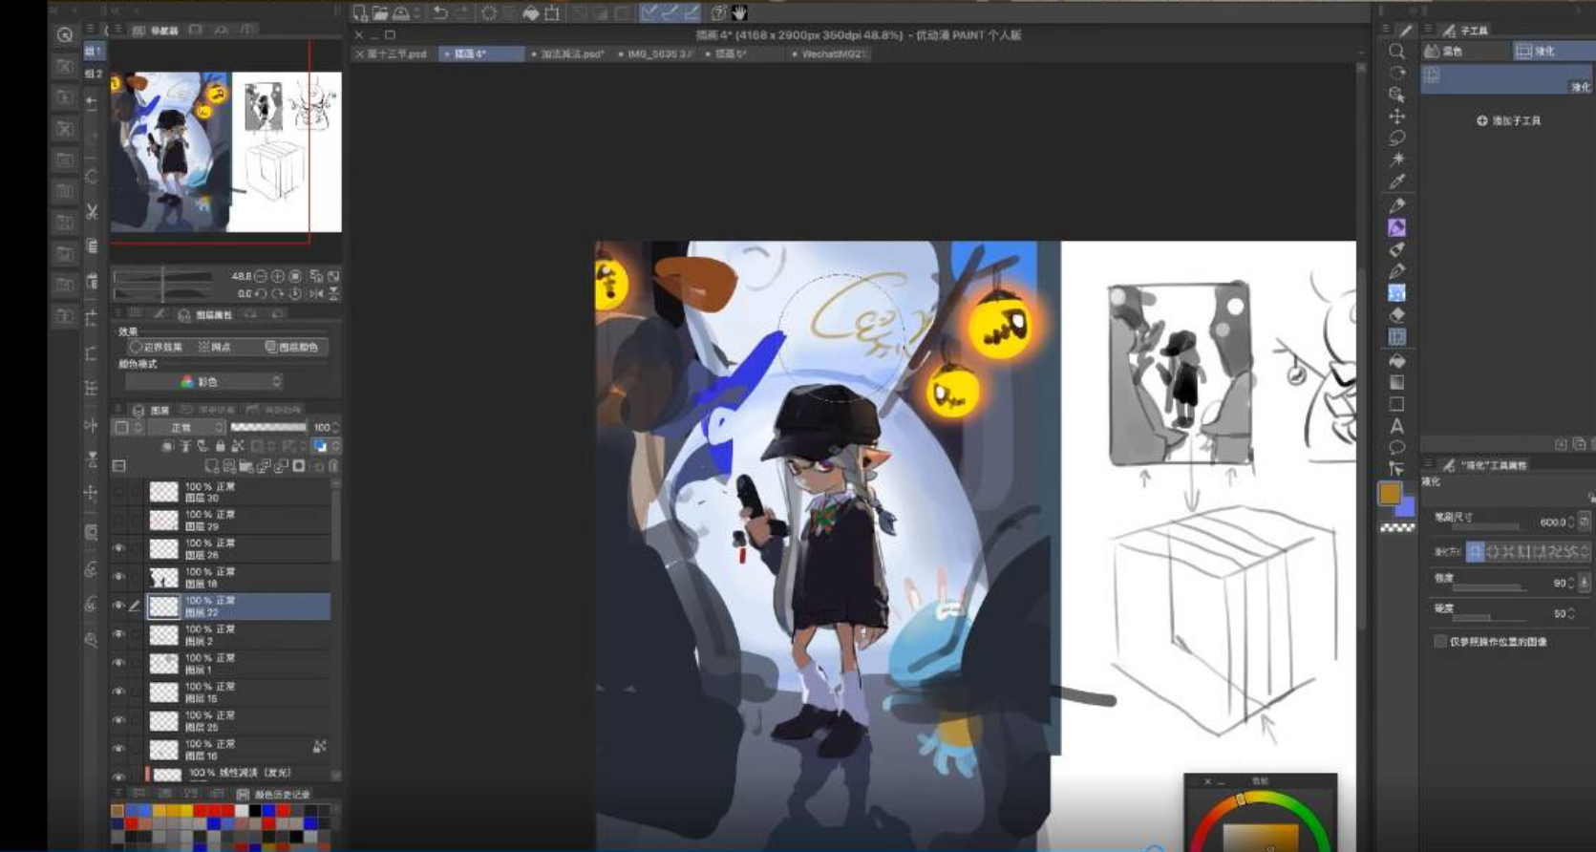Screen dimensions: 1596x852
Task: Toggle the 边界效果 border effect
Action: point(157,347)
